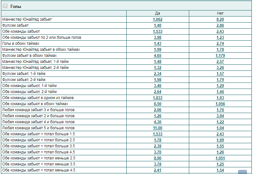Click Нет 1.93 for Обе команды забьют в одном из таймов
The image size is (253, 174).
220,98
